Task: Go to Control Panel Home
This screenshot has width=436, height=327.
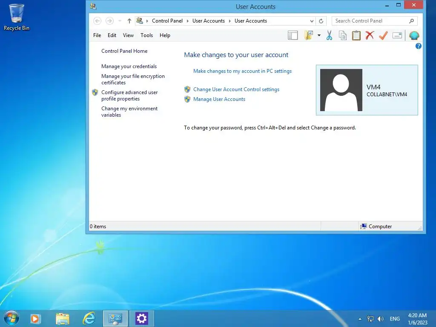Action: [x=124, y=51]
